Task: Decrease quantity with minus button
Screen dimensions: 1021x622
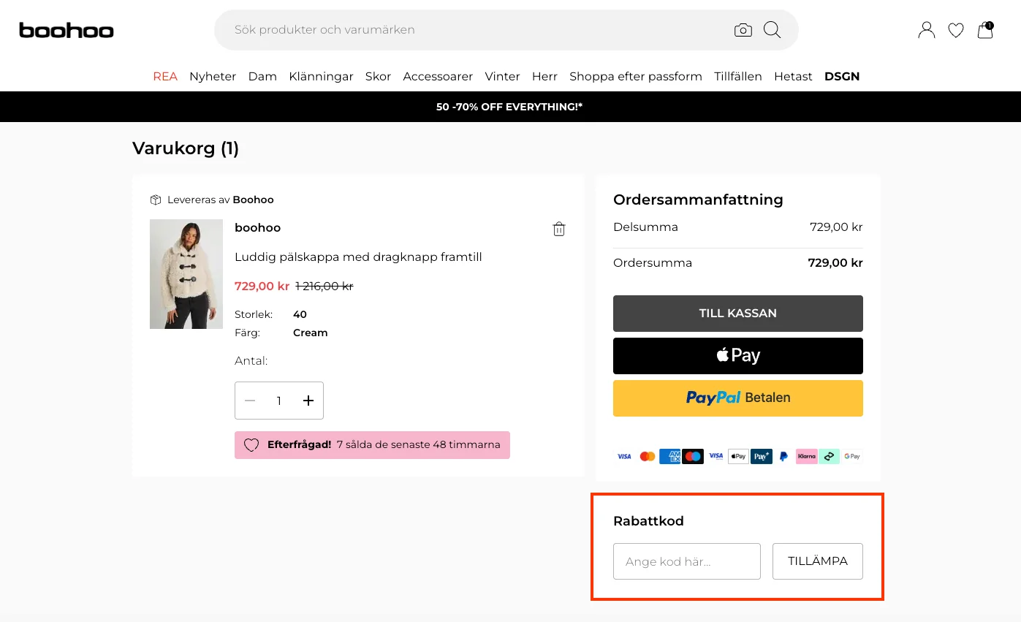Action: 250,401
